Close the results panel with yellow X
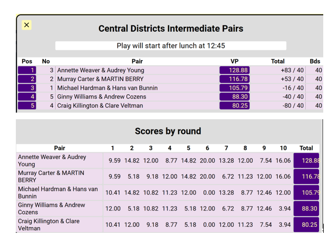336x241 pixels. pos(27,25)
